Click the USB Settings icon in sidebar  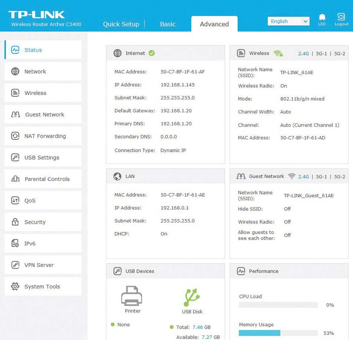click(15, 157)
